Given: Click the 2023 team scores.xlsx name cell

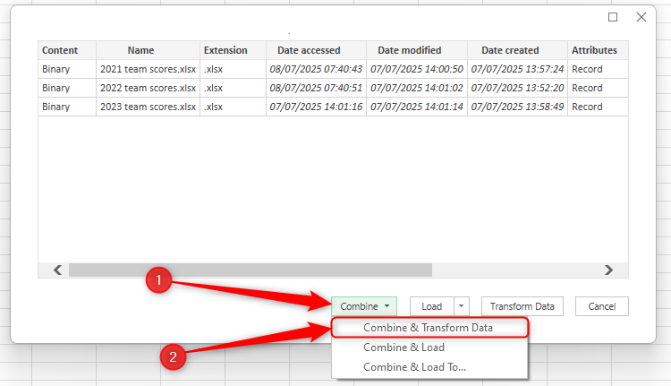Looking at the screenshot, I should [x=148, y=107].
